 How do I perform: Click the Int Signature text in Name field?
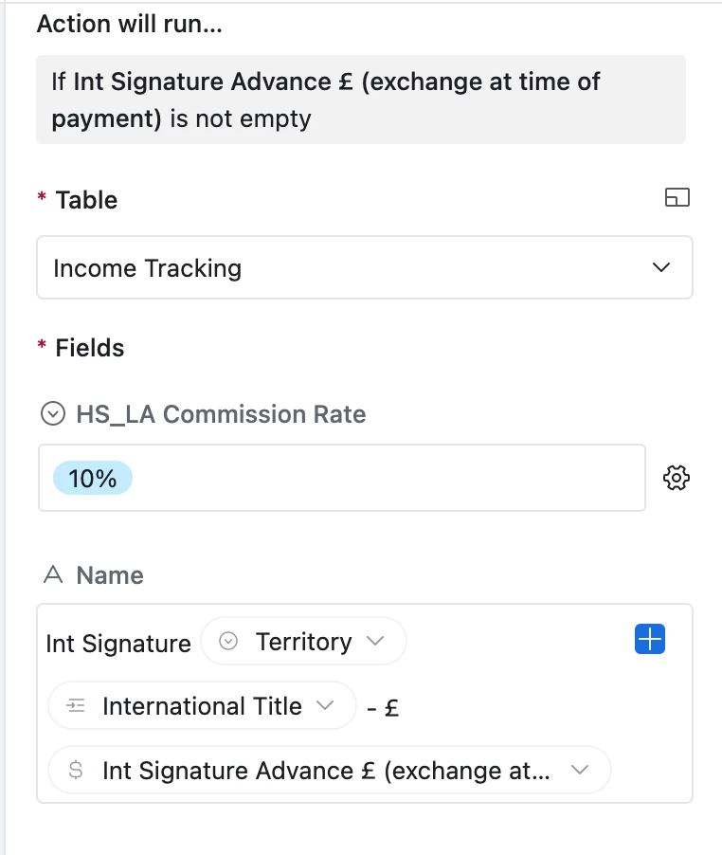point(118,644)
